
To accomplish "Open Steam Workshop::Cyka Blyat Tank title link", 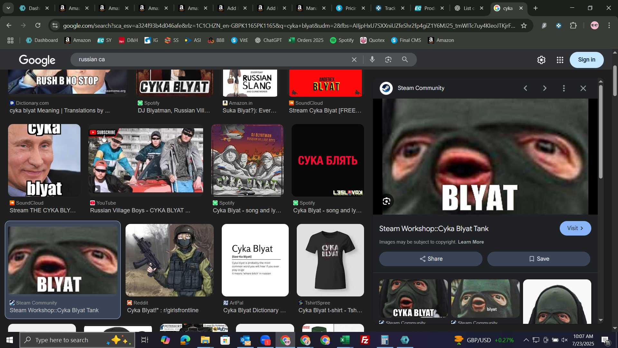I will tap(434, 229).
